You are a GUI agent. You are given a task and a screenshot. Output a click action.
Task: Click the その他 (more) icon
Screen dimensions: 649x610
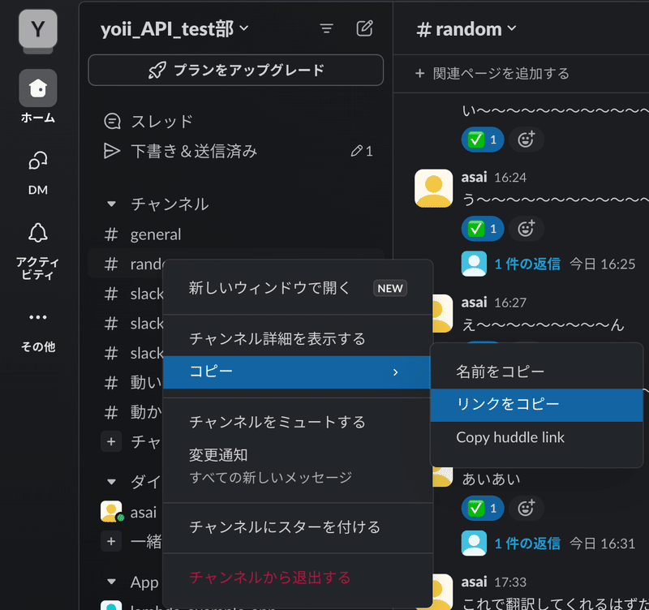pos(37,317)
